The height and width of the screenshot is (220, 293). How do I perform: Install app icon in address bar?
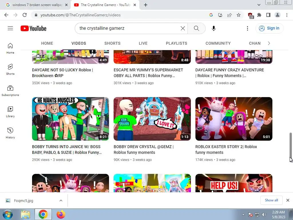(x=220, y=15)
